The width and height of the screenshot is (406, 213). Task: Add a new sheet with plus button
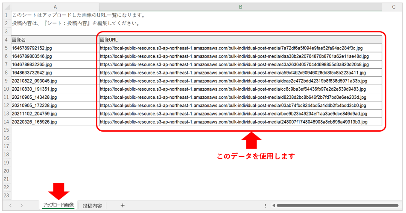123,205
